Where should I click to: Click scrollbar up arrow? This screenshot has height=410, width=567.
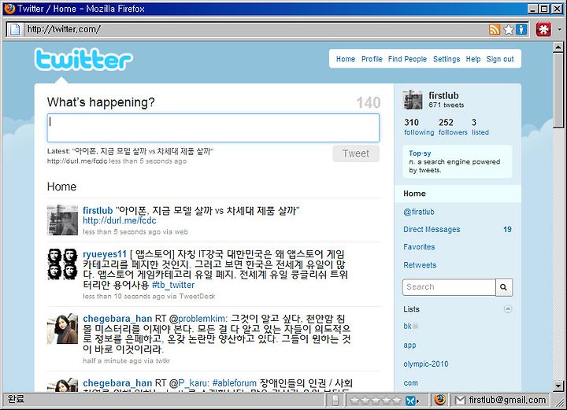point(558,47)
